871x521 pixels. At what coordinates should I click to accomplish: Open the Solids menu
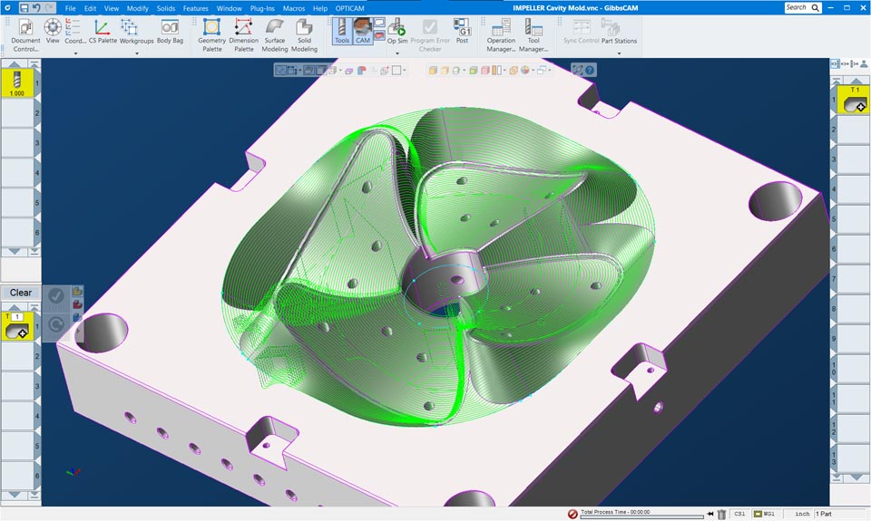[x=165, y=8]
